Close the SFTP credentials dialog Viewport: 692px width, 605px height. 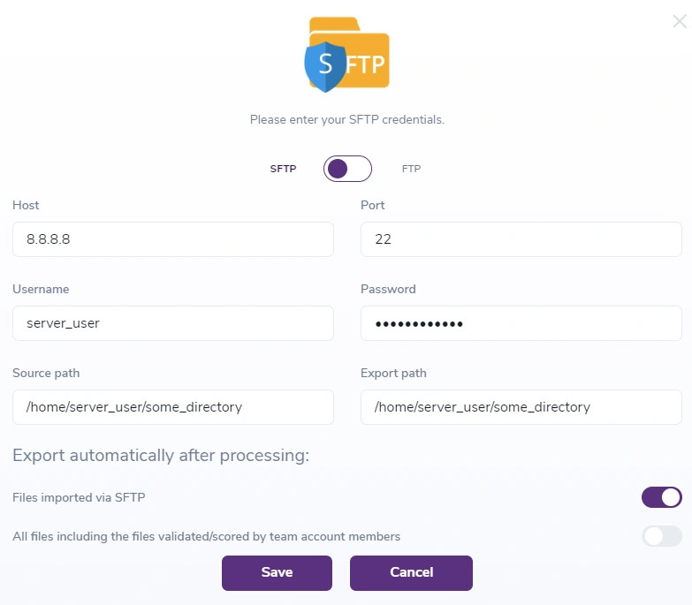pyautogui.click(x=679, y=22)
